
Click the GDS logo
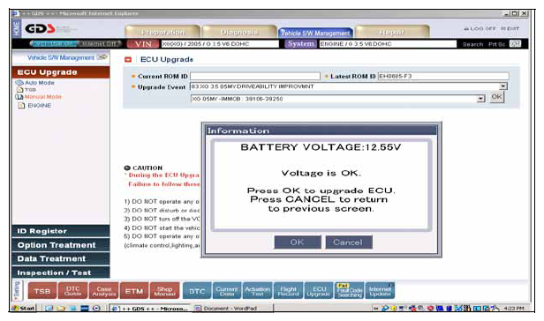click(x=40, y=28)
